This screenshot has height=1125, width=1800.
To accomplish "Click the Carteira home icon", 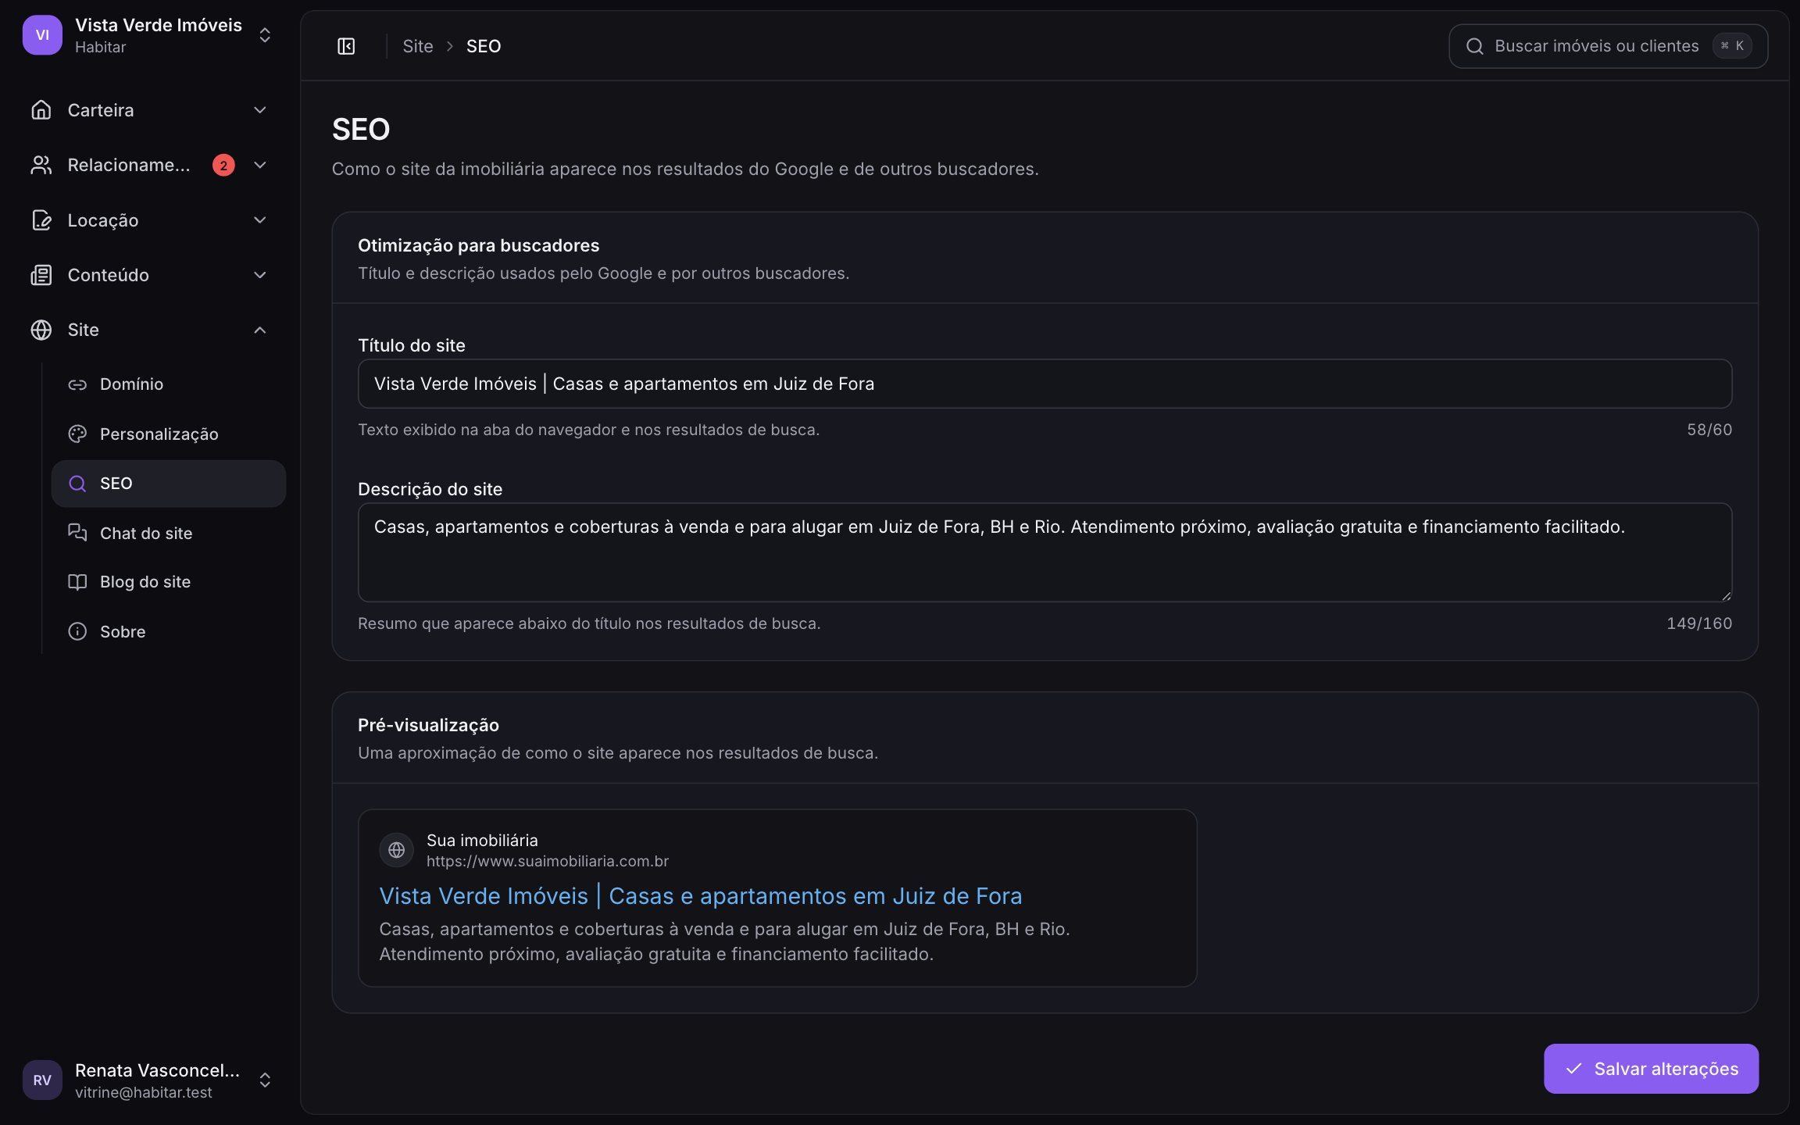I will 41,110.
